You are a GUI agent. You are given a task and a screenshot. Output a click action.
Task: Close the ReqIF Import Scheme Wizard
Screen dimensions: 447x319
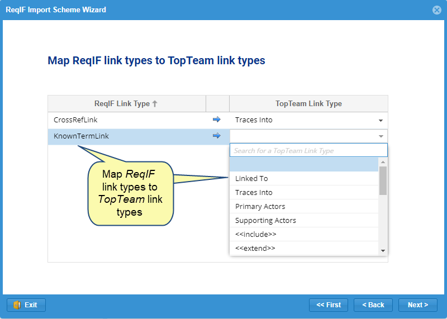(436, 10)
